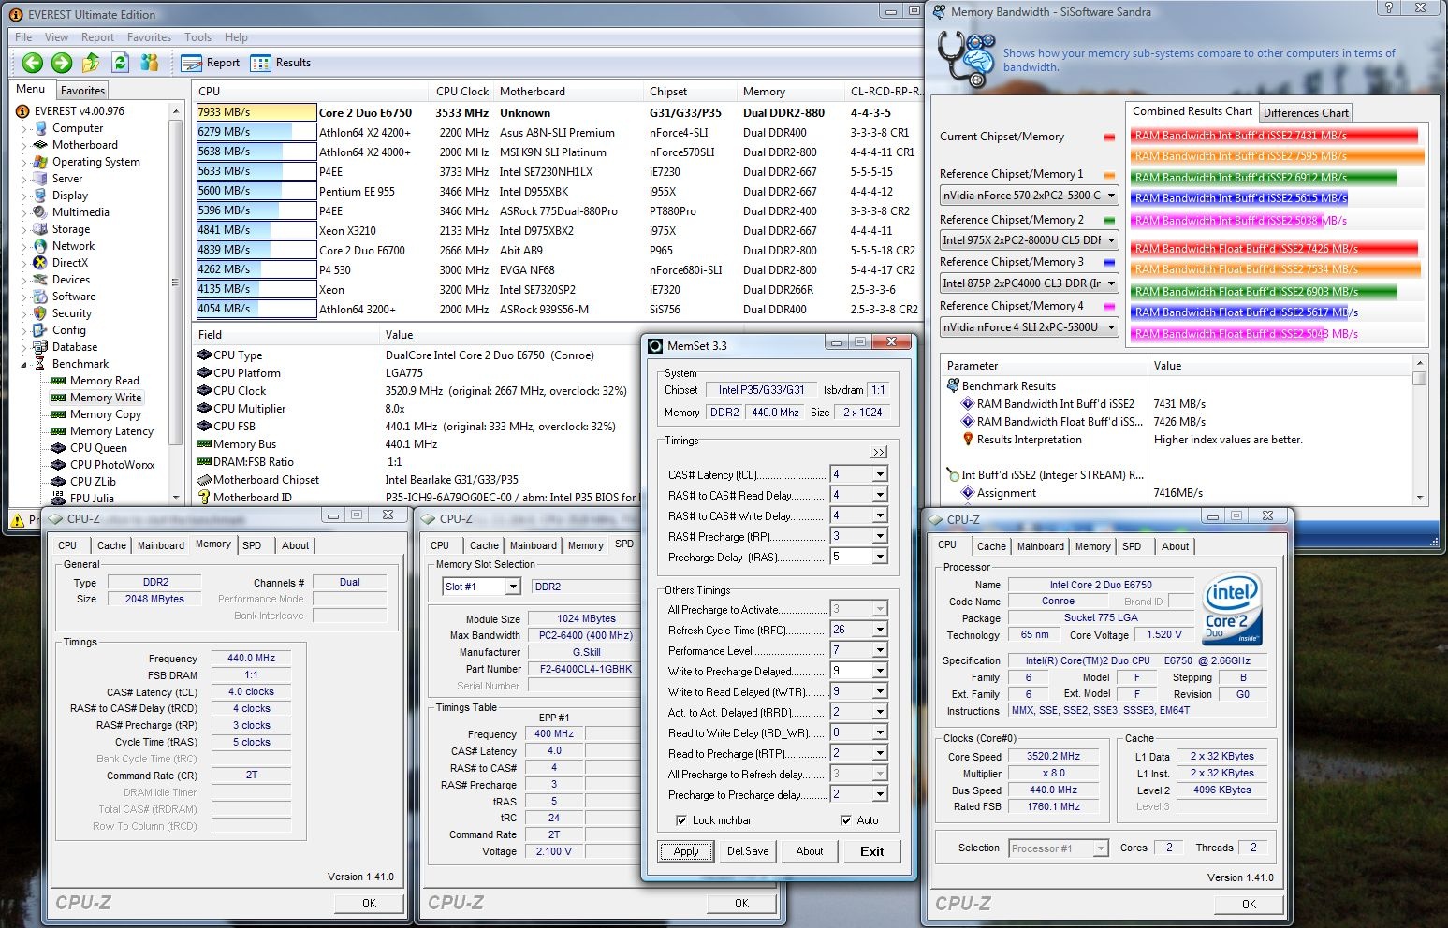Screen dimensions: 1448x928
Task: Open Refresh Cycle Time (tRFC) dropdown in MemSet
Action: 879,630
